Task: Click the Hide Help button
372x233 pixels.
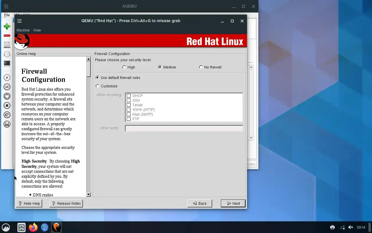Action: tap(29, 203)
